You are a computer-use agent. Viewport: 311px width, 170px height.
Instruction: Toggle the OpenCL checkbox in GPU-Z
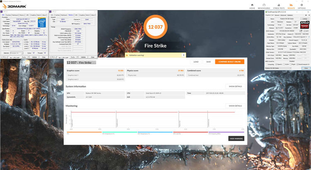[x=276, y=64]
